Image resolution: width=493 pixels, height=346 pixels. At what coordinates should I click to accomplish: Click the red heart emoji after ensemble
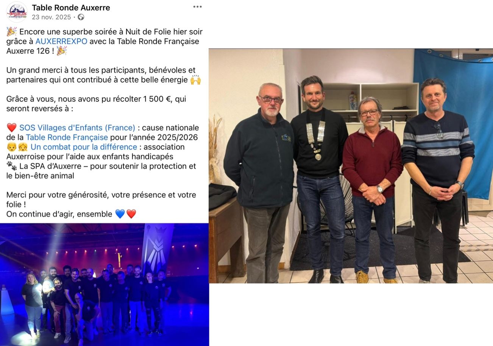tap(131, 214)
